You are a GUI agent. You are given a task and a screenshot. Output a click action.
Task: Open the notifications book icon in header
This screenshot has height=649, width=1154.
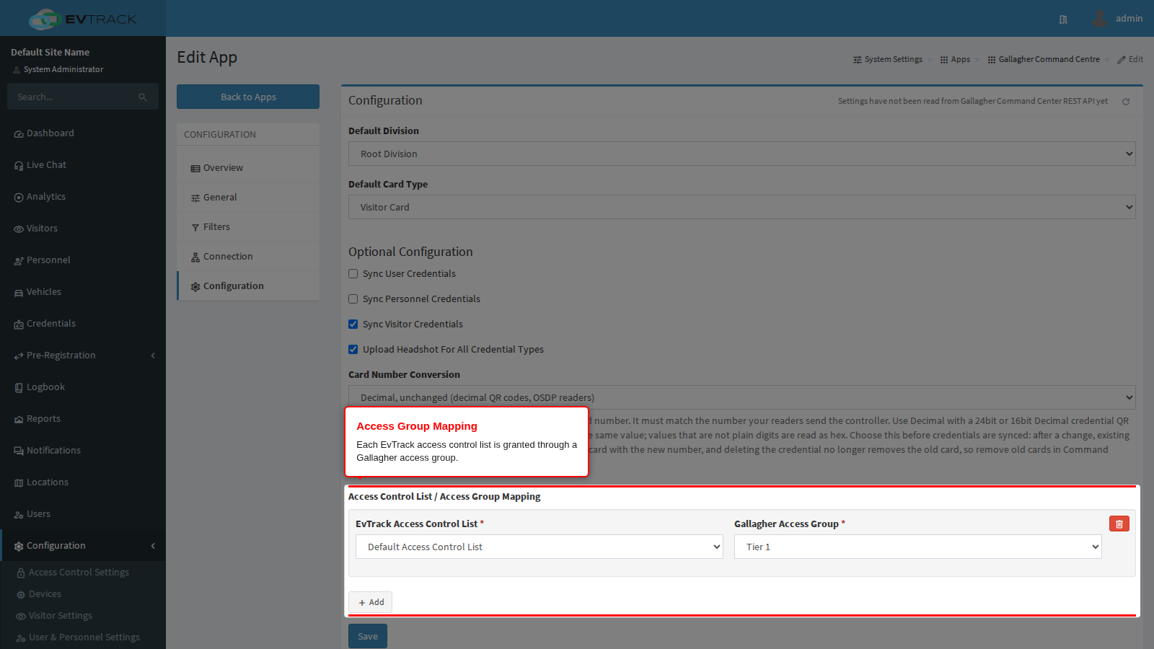[1063, 19]
